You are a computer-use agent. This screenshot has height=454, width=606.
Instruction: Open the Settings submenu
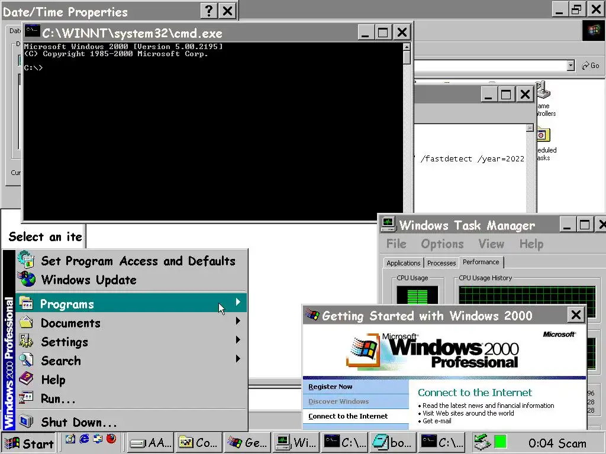[131, 341]
